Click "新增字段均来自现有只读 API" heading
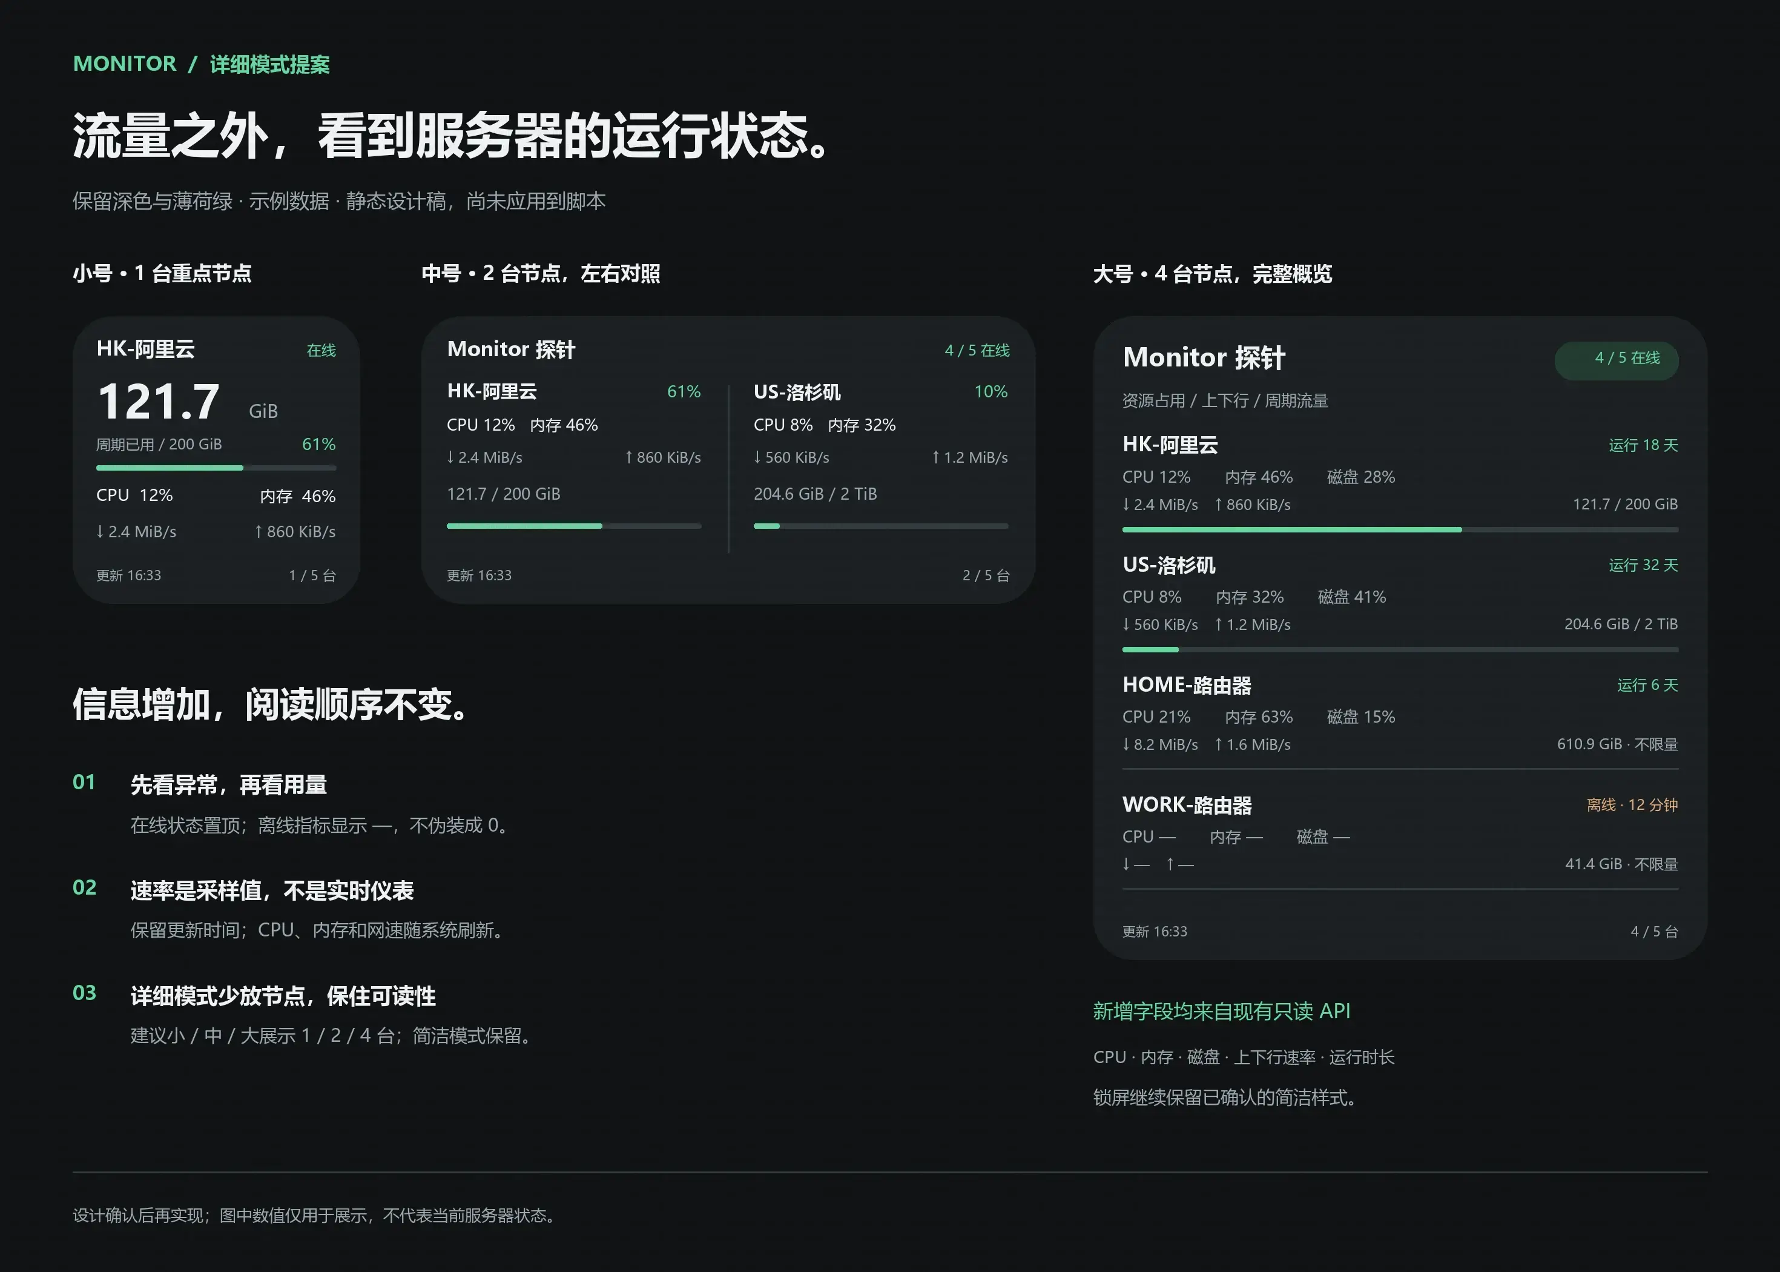 pos(1221,1011)
